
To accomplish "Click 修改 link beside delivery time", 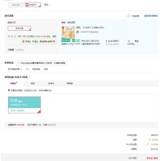I will point(54,36).
